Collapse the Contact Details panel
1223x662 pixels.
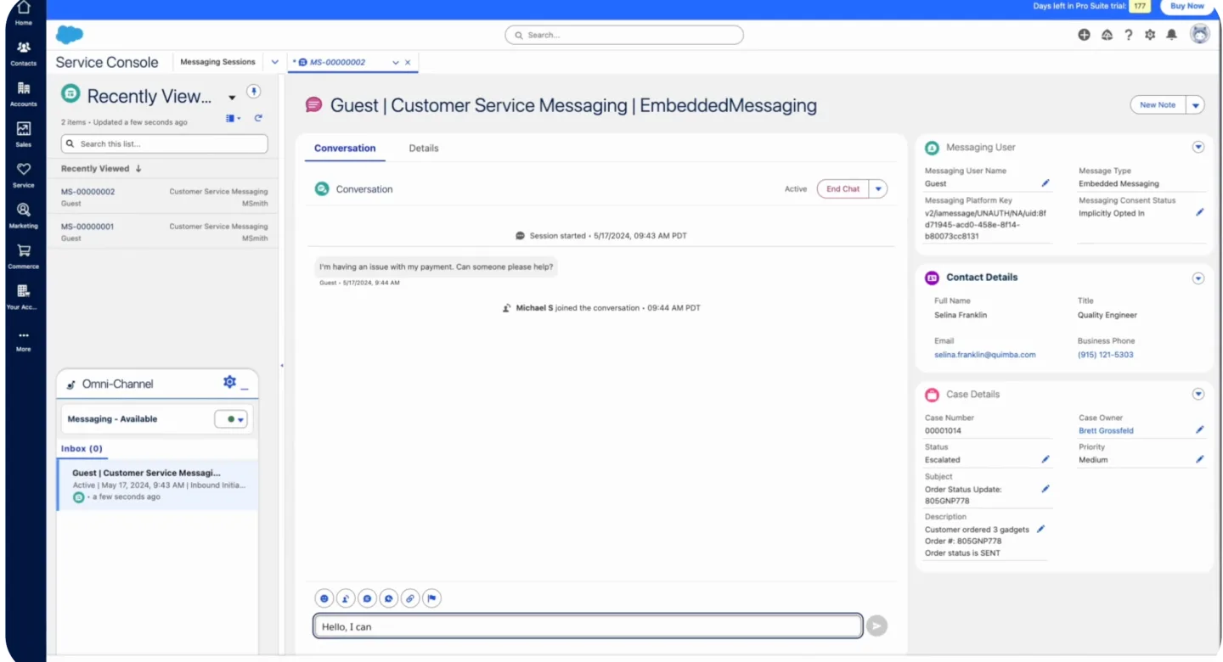(x=1198, y=278)
